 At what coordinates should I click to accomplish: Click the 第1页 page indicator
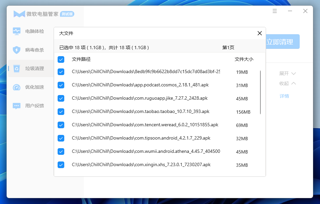tap(228, 48)
